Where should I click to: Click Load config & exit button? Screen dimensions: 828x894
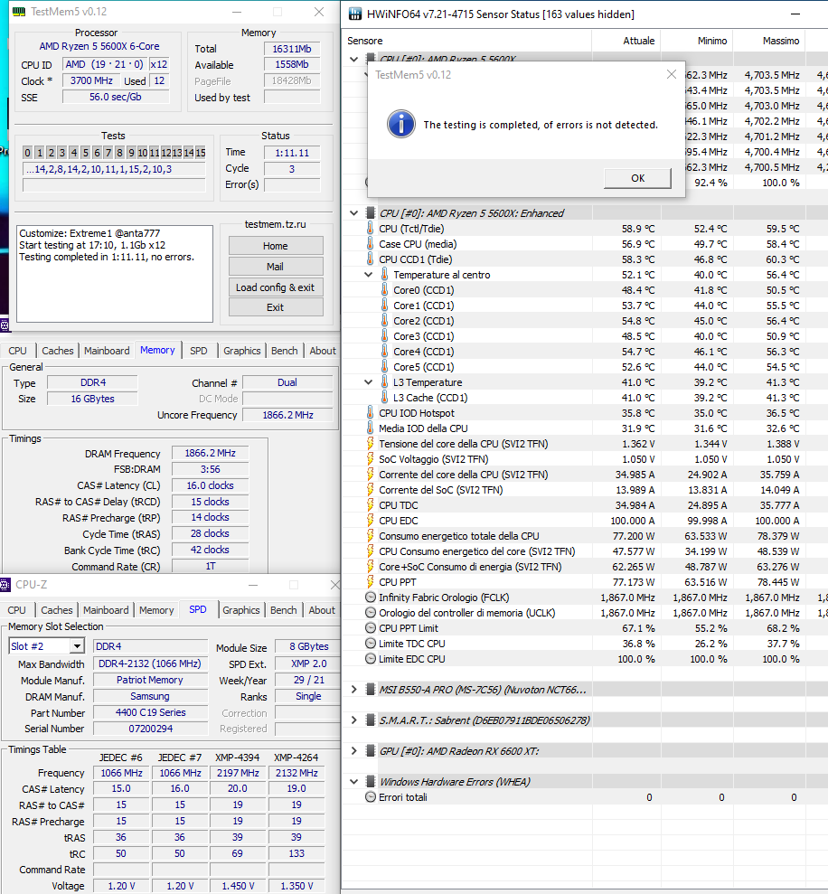click(276, 287)
